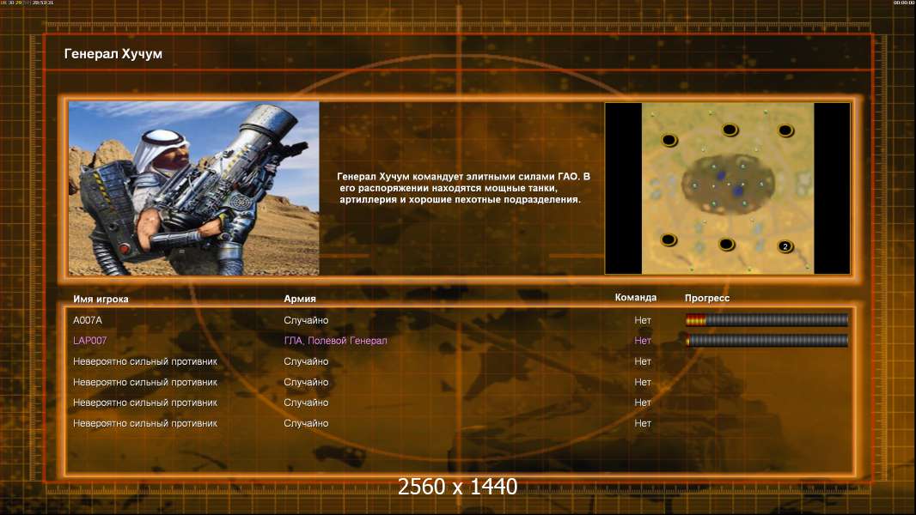
Task: Click the Команда column header
Action: click(636, 298)
